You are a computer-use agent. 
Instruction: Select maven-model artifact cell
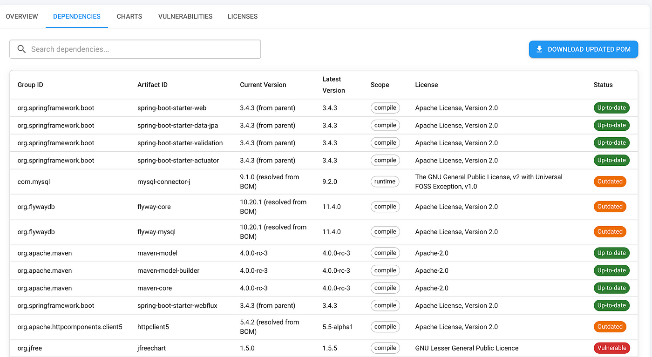pyautogui.click(x=157, y=253)
